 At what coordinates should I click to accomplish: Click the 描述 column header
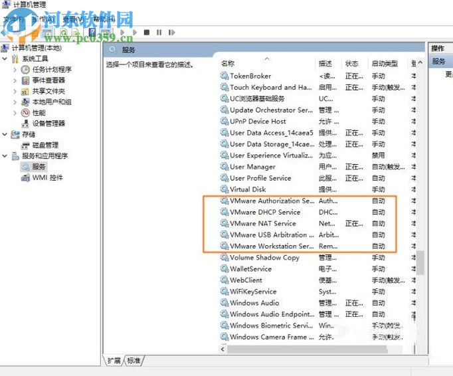click(325, 63)
